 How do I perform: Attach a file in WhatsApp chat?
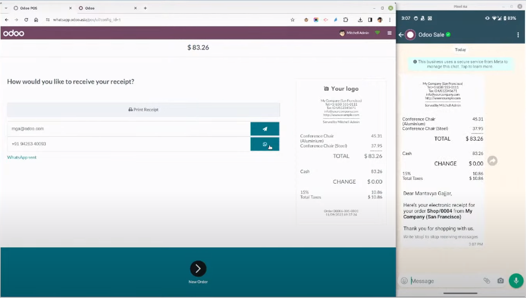pos(486,280)
